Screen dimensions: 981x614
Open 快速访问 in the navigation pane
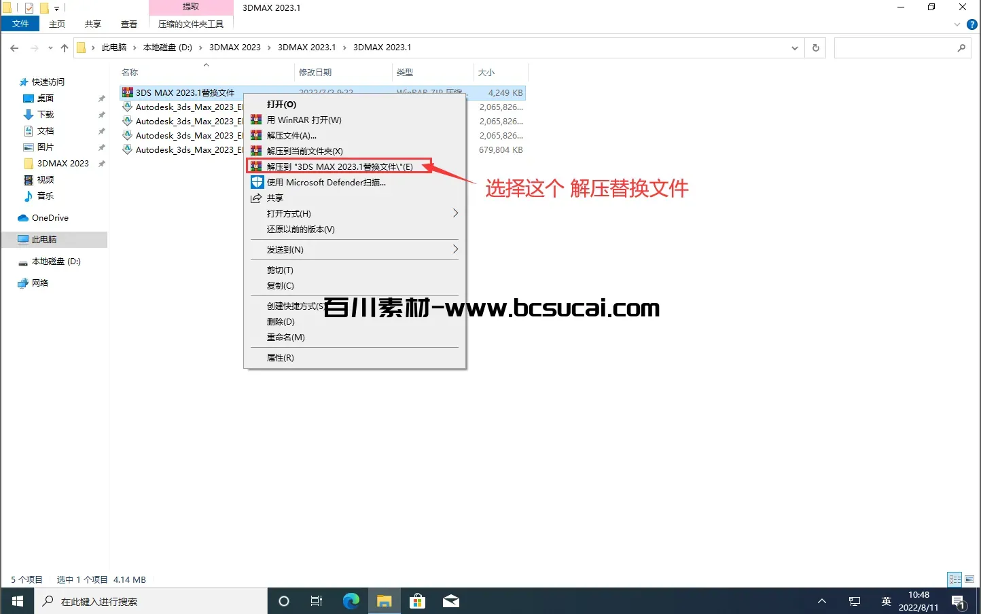(48, 82)
